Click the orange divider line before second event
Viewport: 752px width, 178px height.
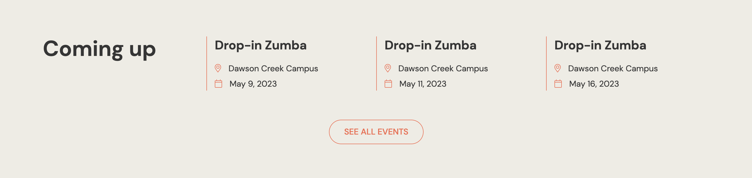click(377, 63)
